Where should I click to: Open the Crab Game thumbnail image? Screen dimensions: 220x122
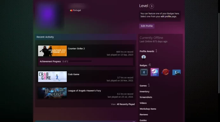point(52,77)
